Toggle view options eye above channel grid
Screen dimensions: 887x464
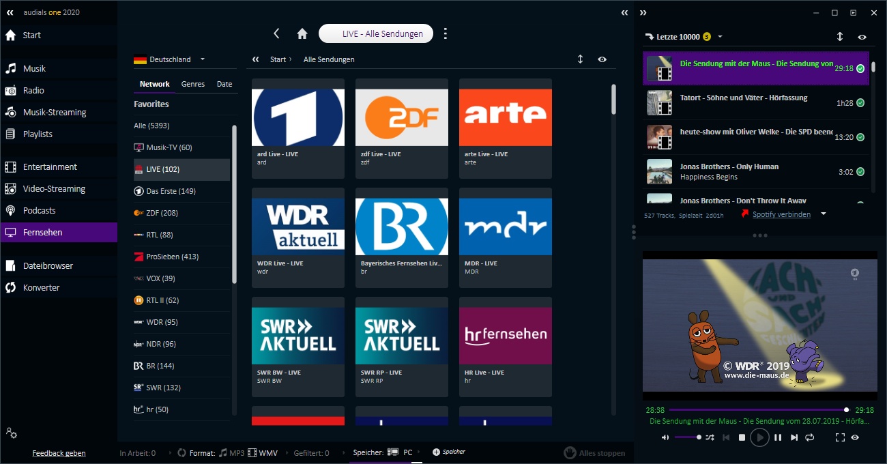click(602, 59)
